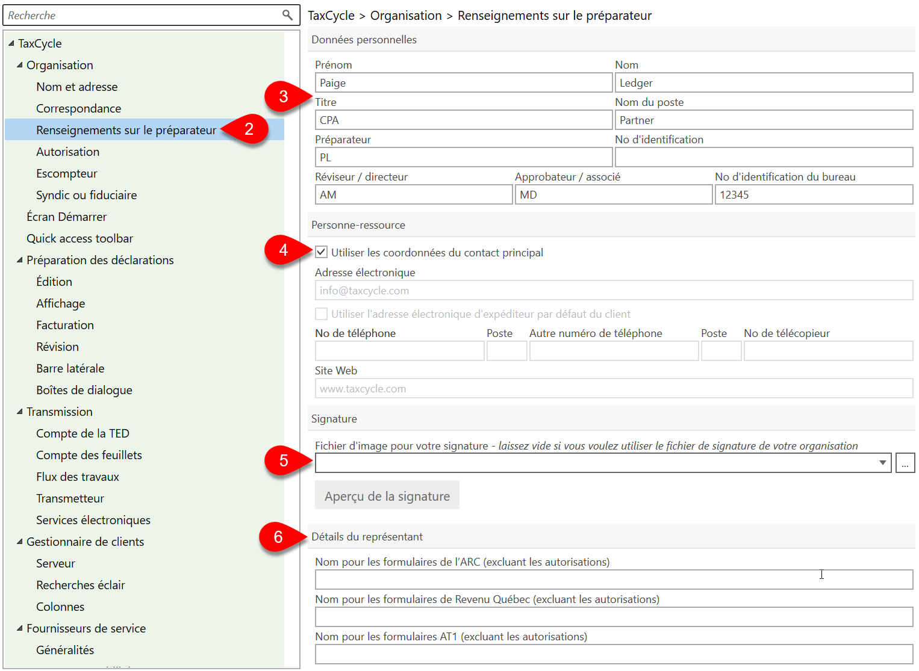Select Colonnes in the options tree
Screen dimensions: 919x671
click(60, 607)
